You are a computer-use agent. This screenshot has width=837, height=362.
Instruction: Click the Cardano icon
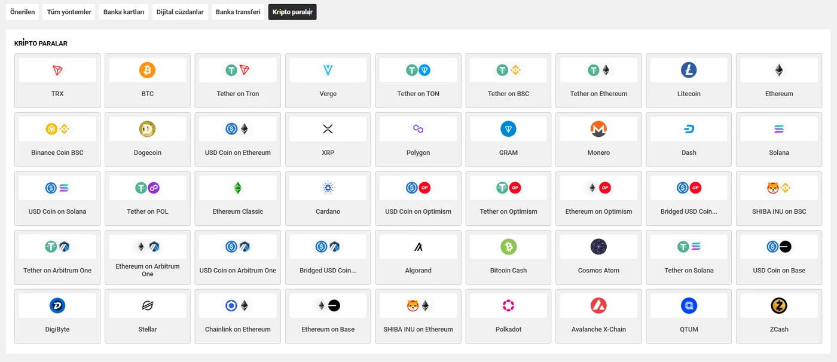pyautogui.click(x=328, y=188)
